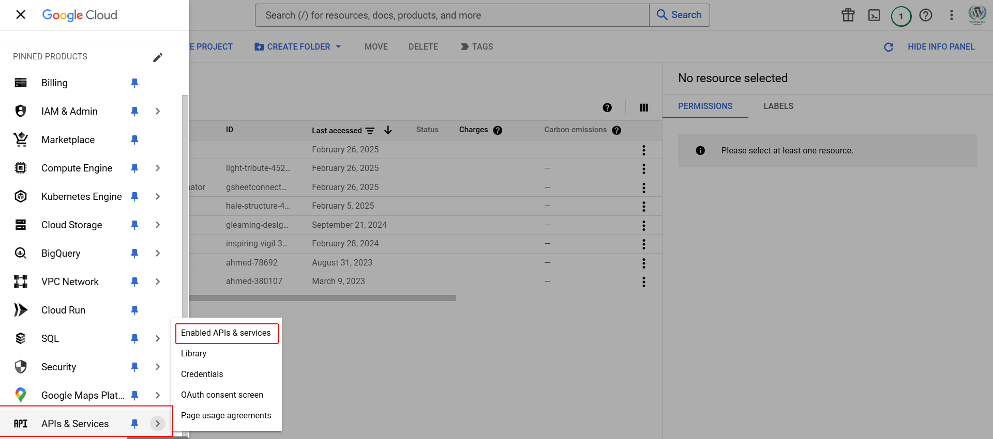Image resolution: width=993 pixels, height=439 pixels.
Task: Click the Search button
Action: [x=679, y=15]
